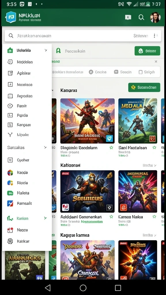
Task: Expand the Satcakas section chevron
Action: tap(45, 147)
